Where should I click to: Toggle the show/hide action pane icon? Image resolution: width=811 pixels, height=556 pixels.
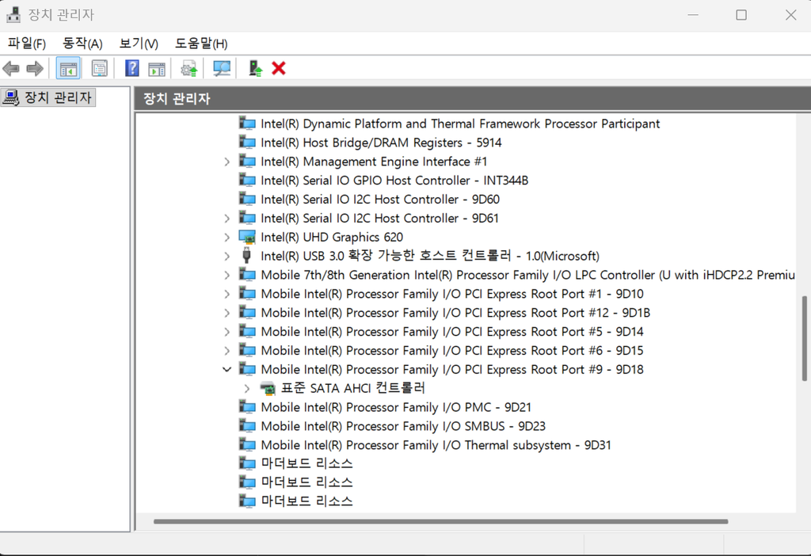pyautogui.click(x=157, y=68)
